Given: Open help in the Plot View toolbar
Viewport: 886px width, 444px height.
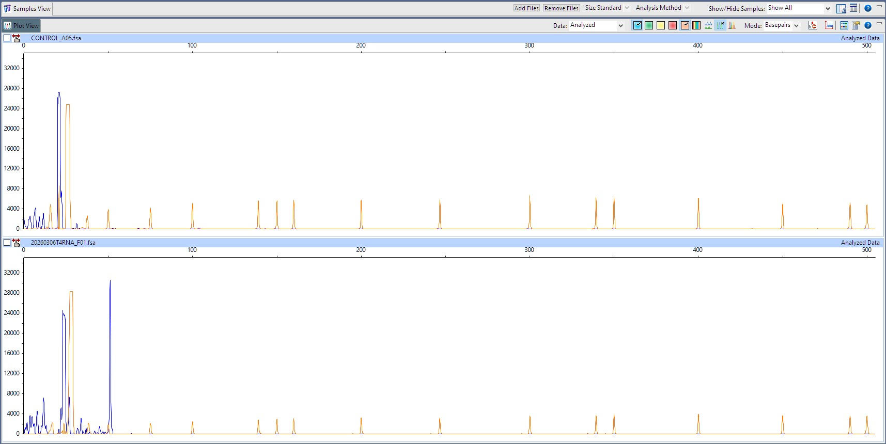Looking at the screenshot, I should click(868, 25).
